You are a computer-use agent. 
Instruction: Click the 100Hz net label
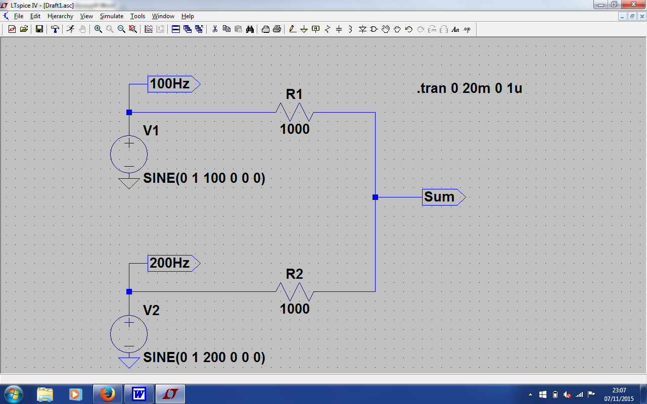[x=174, y=84]
